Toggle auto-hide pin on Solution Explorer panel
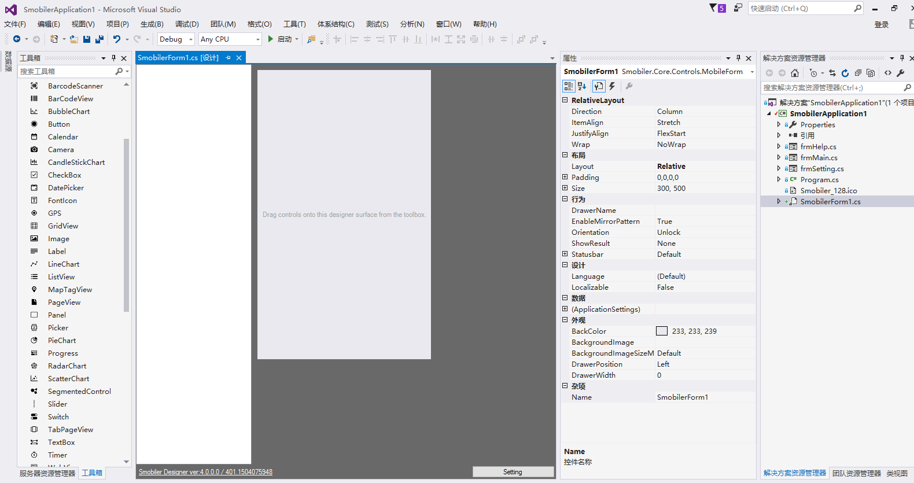Image resolution: width=914 pixels, height=483 pixels. 902,58
